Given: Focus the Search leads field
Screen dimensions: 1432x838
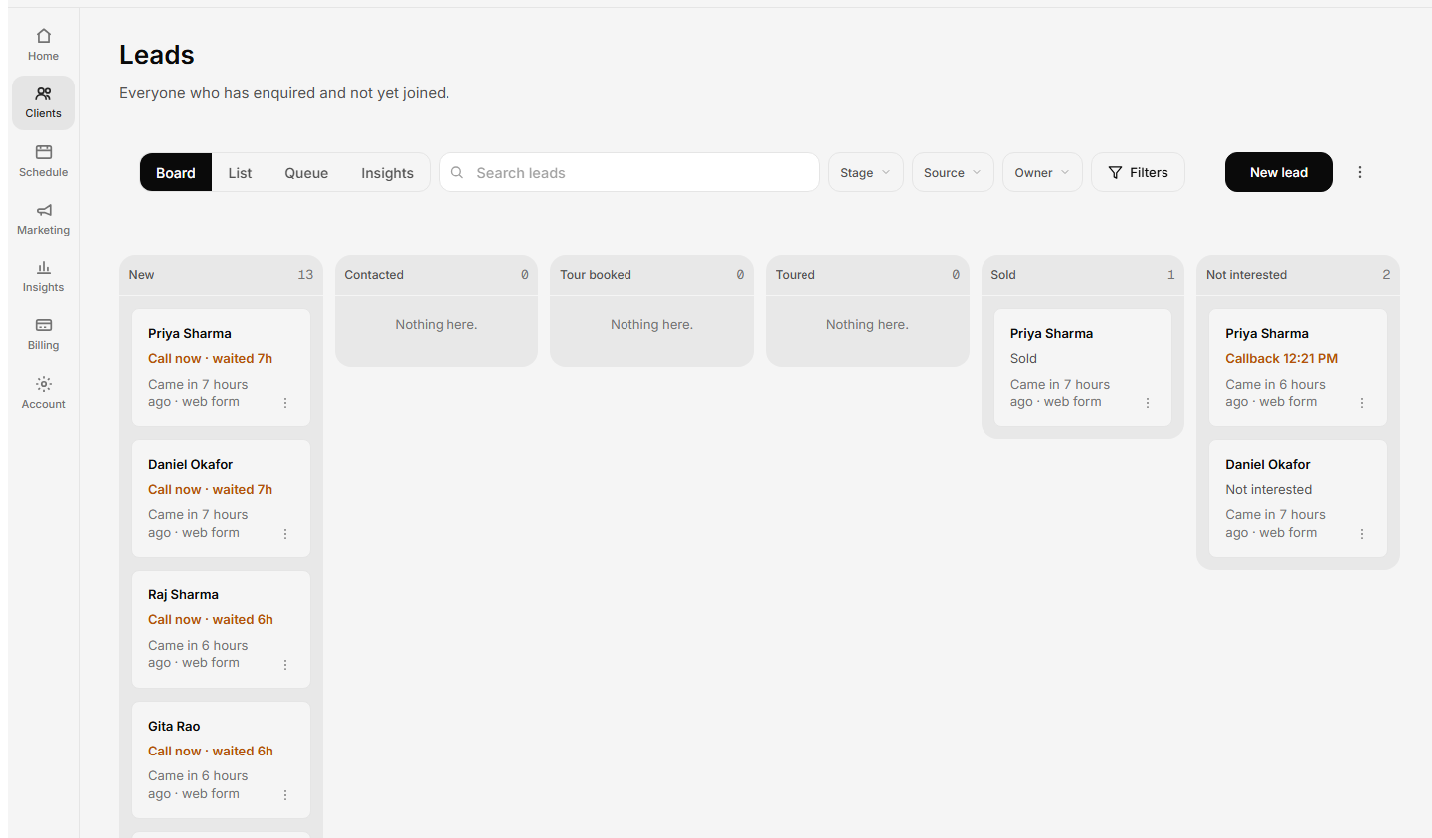Looking at the screenshot, I should (629, 172).
